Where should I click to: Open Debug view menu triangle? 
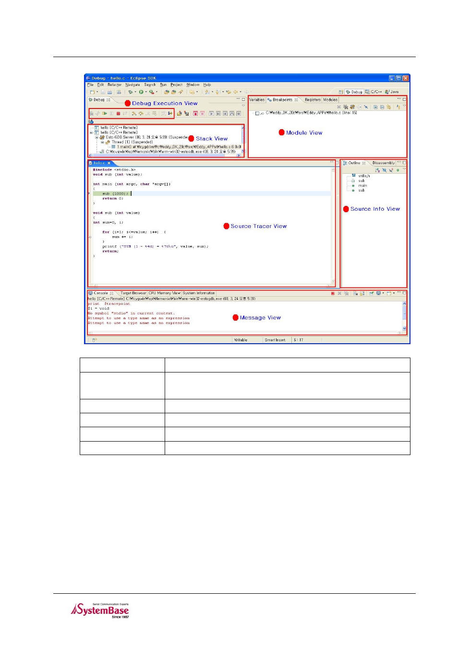pyautogui.click(x=243, y=106)
